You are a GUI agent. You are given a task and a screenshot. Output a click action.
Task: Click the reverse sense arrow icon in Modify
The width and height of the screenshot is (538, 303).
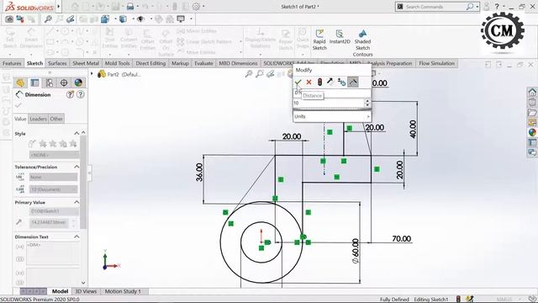click(x=330, y=82)
